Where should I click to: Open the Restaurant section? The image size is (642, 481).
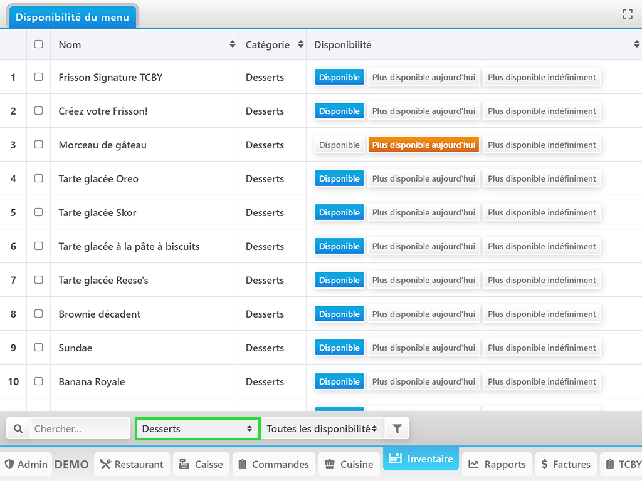[132, 464]
